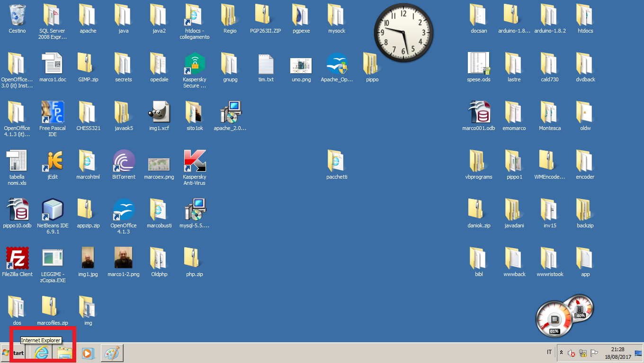Open Internet Explorer from the taskbar
The image size is (644, 363).
pyautogui.click(x=42, y=353)
